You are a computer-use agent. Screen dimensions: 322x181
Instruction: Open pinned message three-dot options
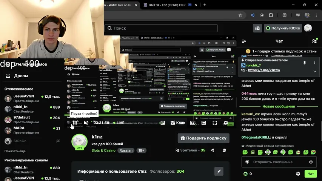tap(314, 63)
